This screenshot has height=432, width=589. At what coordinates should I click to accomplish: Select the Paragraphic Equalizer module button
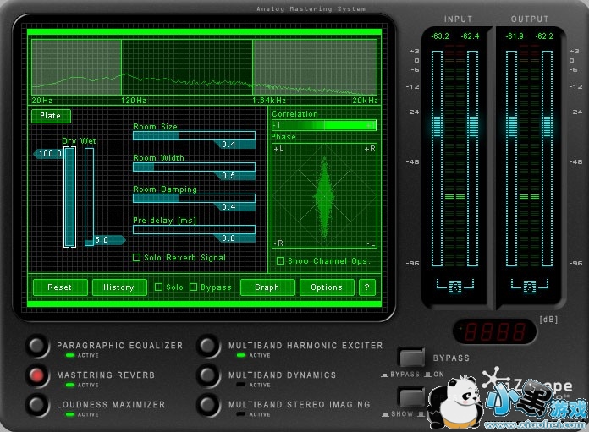[37, 346]
